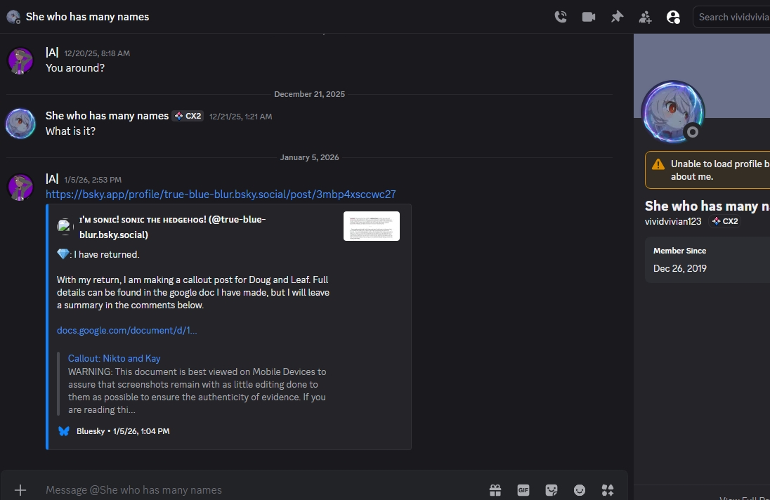
Task: Start a voice call
Action: point(561,17)
